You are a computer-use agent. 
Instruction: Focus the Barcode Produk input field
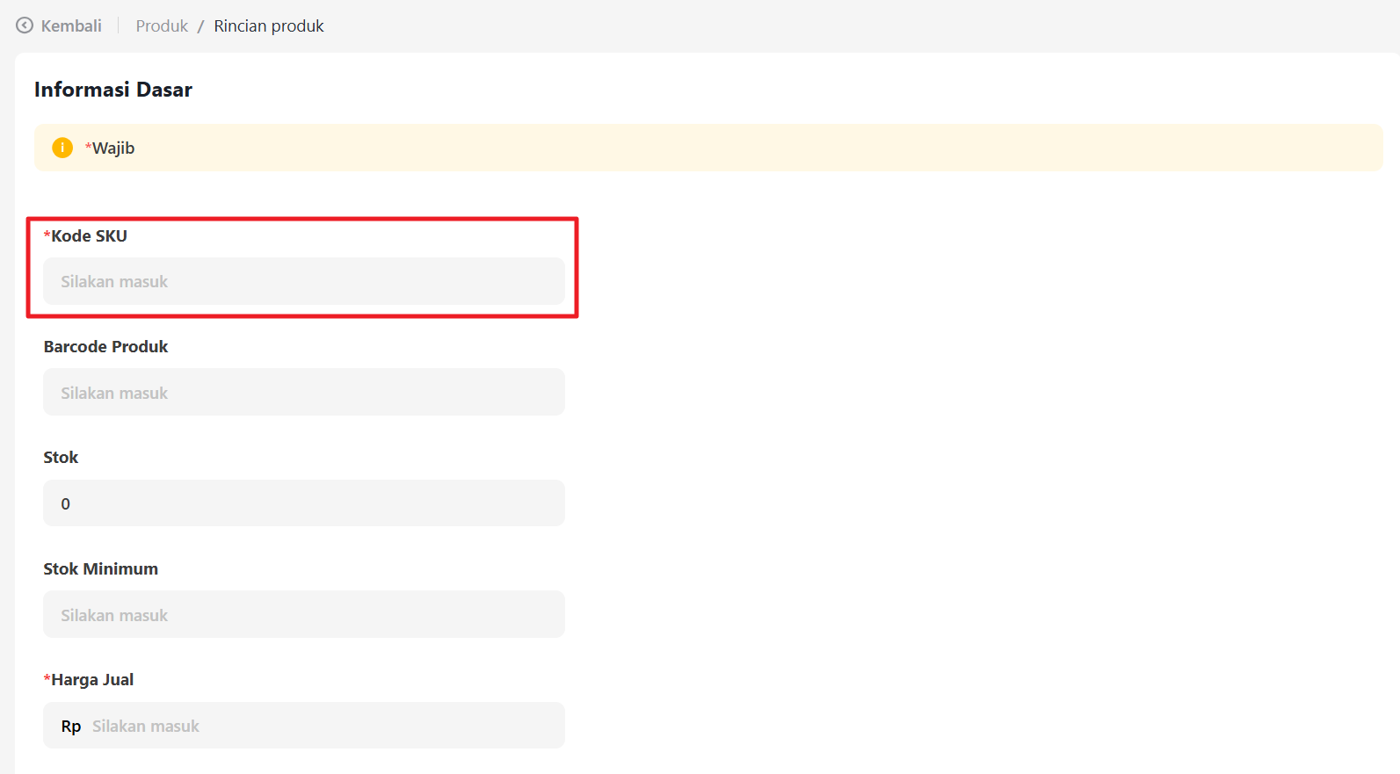point(304,393)
